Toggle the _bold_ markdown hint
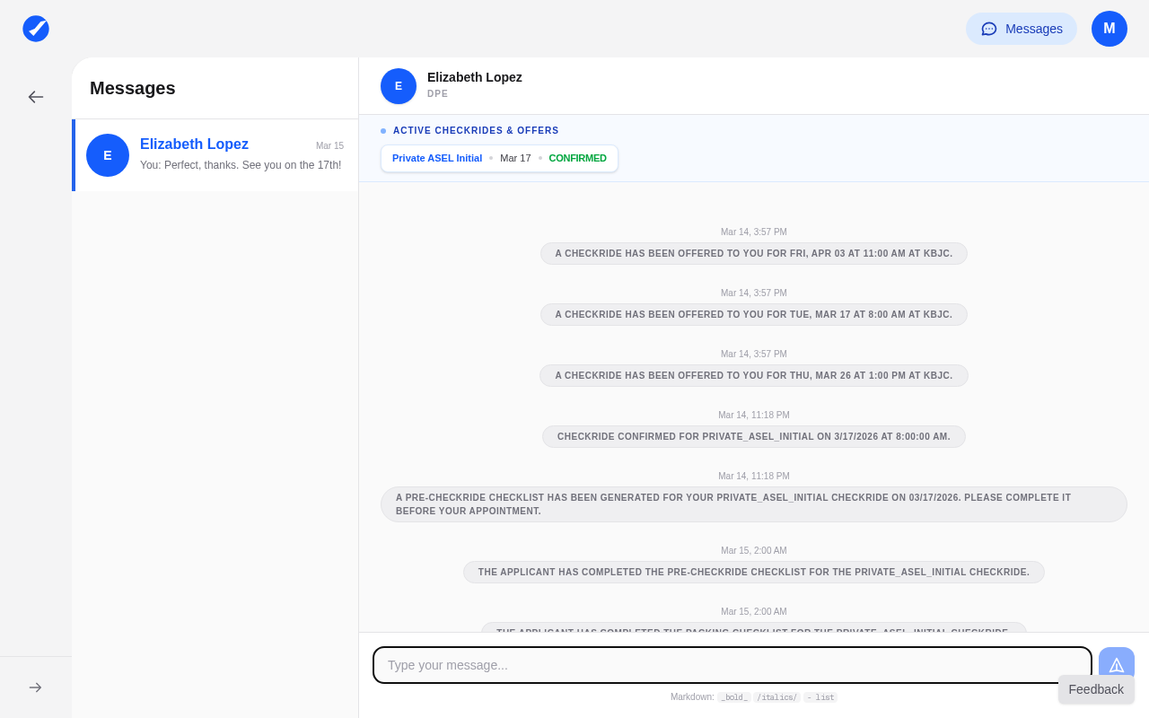This screenshot has height=718, width=1149. [734, 697]
